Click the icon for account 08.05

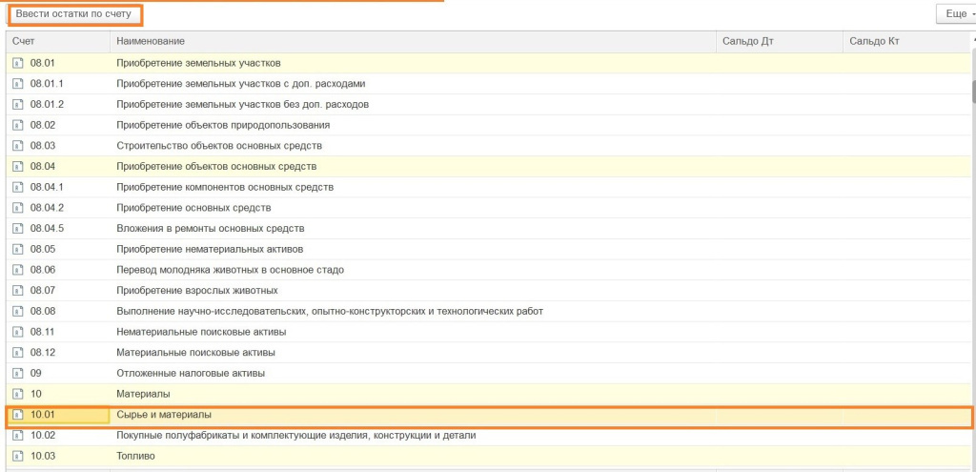[x=17, y=249]
